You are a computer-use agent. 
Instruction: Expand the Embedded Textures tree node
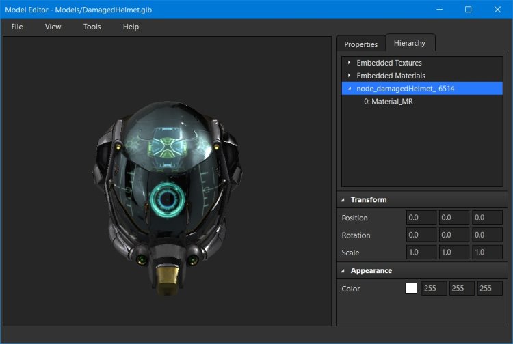tap(350, 63)
